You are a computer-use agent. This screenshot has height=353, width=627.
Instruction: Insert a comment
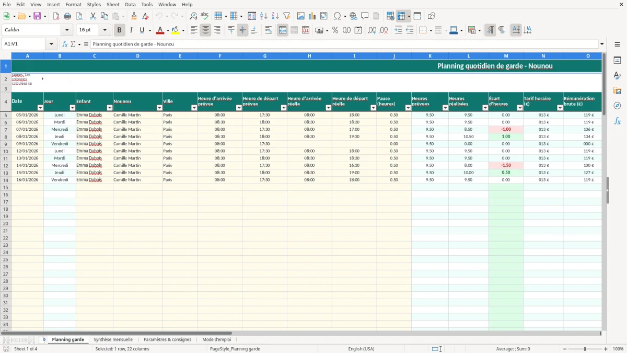[x=365, y=16]
